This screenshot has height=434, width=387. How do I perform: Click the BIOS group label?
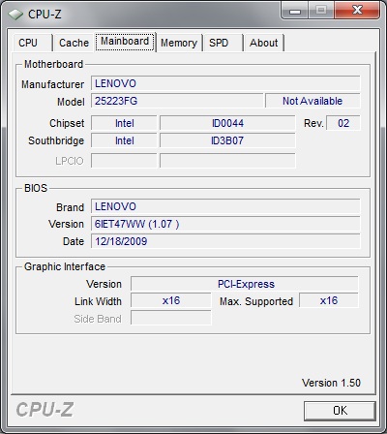click(36, 188)
